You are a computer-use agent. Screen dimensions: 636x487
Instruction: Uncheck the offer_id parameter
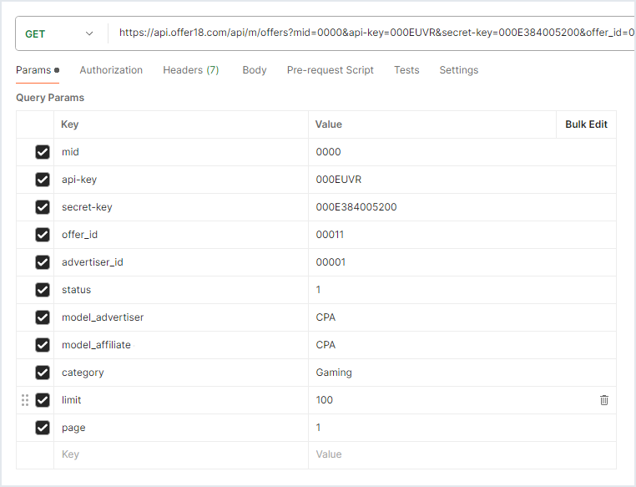click(x=43, y=235)
